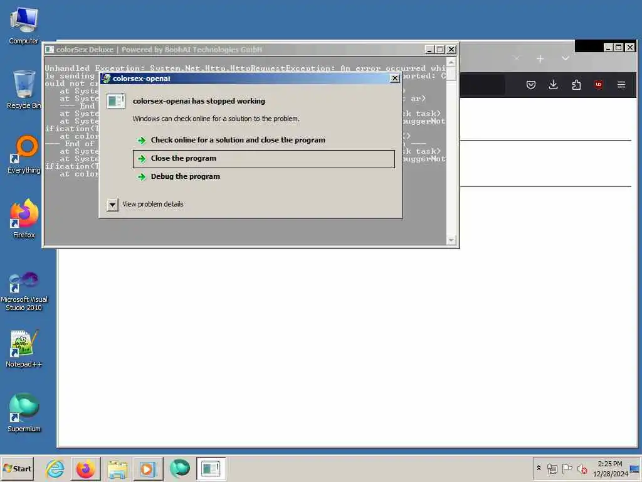The width and height of the screenshot is (642, 482).
Task: Select the Notepad++ desktop shortcut
Action: point(24,349)
